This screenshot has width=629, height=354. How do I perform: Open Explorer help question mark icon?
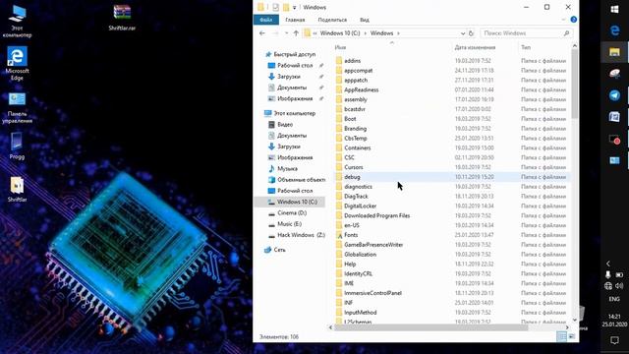(x=574, y=20)
